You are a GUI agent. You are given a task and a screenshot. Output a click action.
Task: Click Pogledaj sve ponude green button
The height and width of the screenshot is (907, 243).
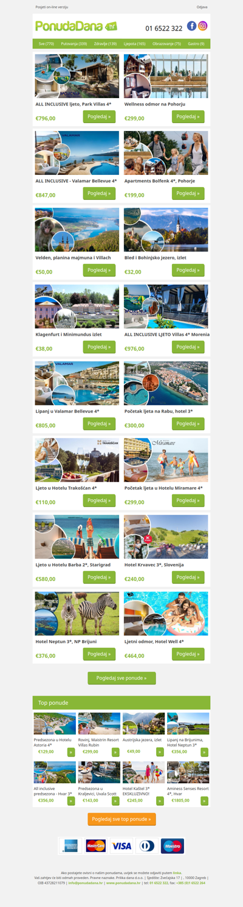(x=122, y=678)
